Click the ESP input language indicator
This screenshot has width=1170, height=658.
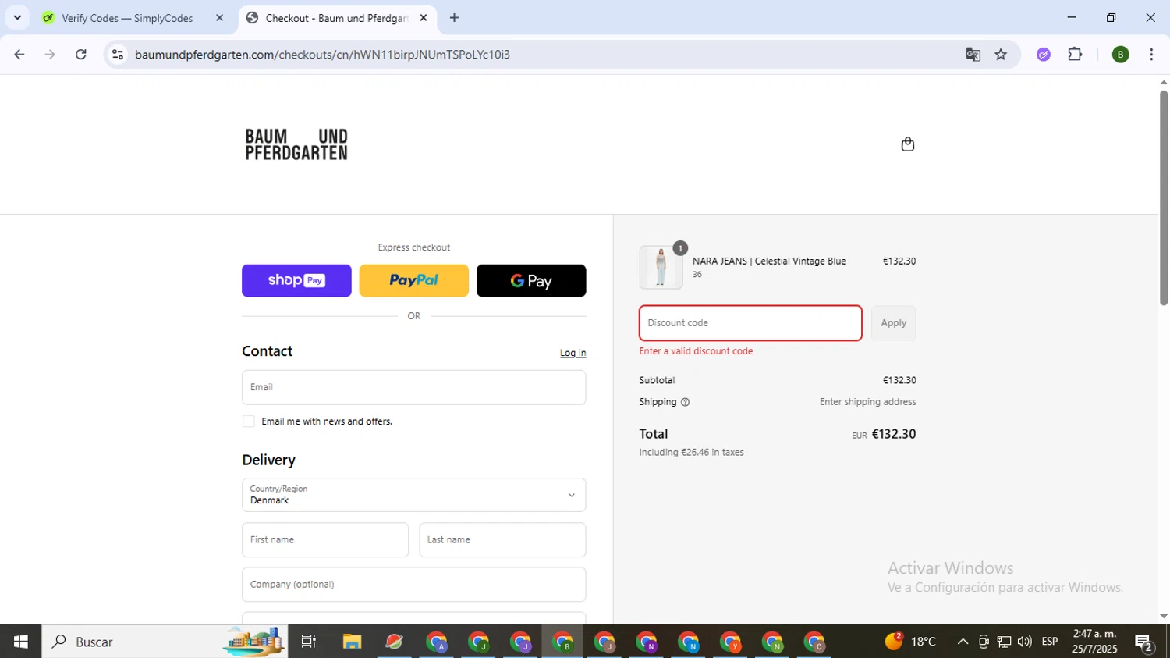pos(1050,642)
